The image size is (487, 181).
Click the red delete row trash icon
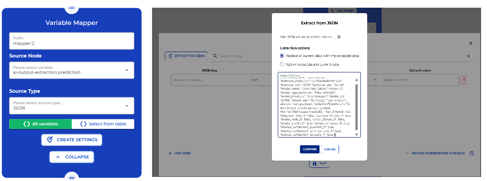[x=464, y=80]
